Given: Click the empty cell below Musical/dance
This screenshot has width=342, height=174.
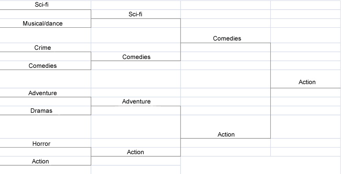Looking at the screenshot, I should point(45,35).
